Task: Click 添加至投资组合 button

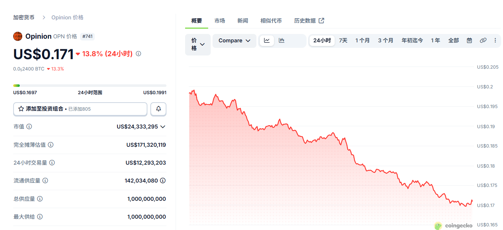Action: [80, 109]
